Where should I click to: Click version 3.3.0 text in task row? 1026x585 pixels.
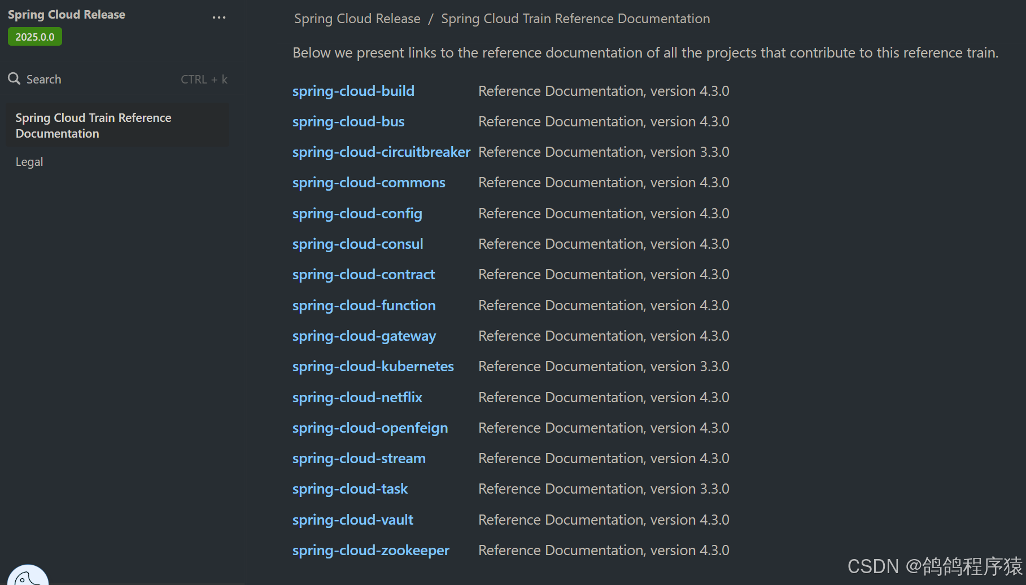pos(690,489)
